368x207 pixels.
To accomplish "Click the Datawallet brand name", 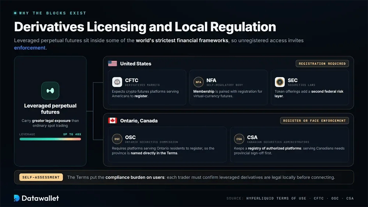I will tap(40, 198).
